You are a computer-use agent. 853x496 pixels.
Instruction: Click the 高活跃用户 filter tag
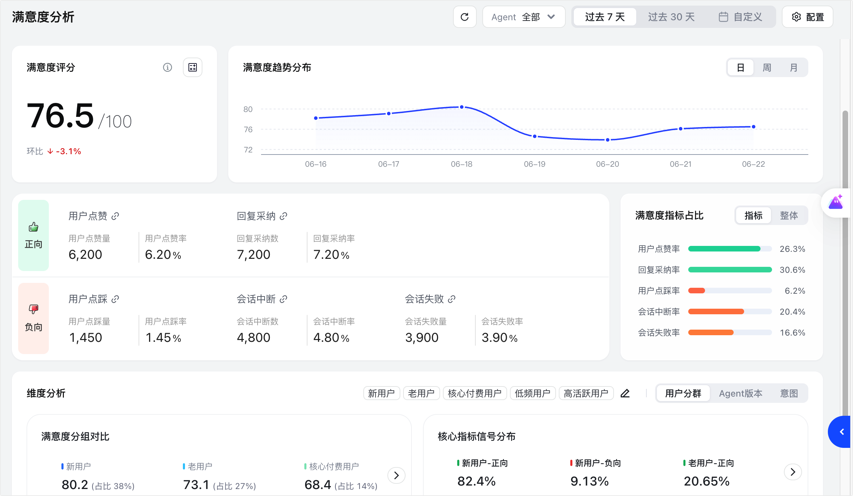point(586,393)
